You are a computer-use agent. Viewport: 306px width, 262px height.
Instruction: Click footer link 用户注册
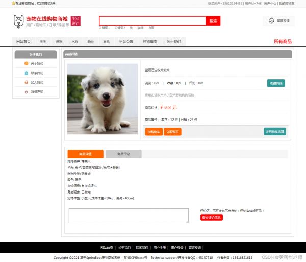160,248
